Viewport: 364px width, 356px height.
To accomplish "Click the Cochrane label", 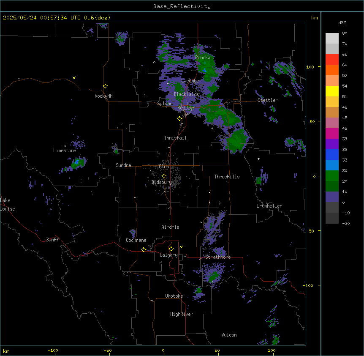I will click(x=136, y=240).
